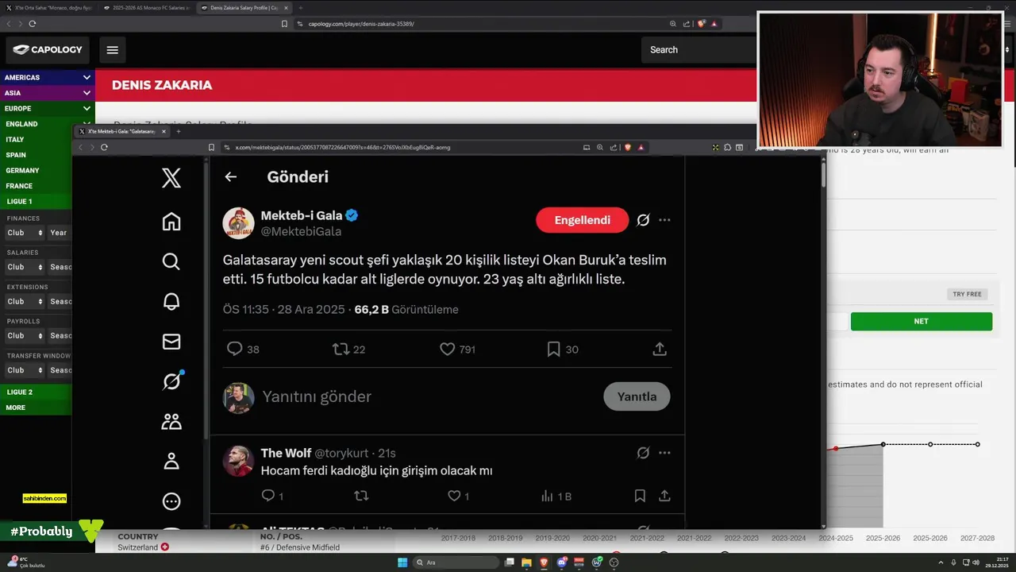Open the Finances Club dropdown
Image resolution: width=1016 pixels, height=572 pixels.
tap(25, 233)
